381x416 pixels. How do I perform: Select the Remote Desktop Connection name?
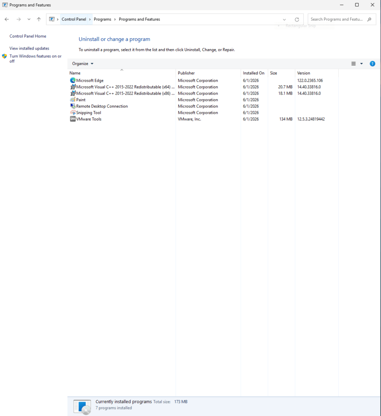pyautogui.click(x=102, y=106)
